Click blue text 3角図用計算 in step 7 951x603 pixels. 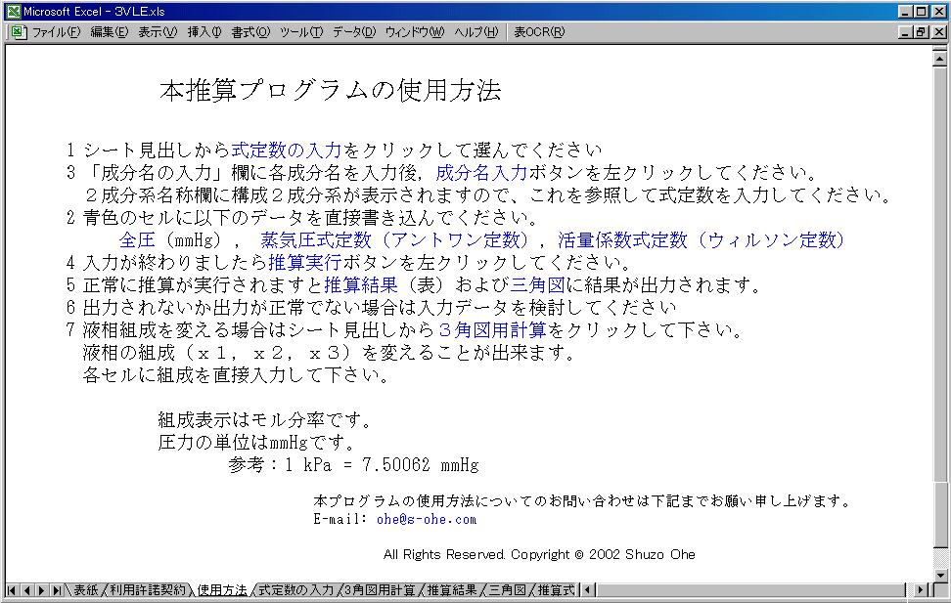pyautogui.click(x=491, y=330)
